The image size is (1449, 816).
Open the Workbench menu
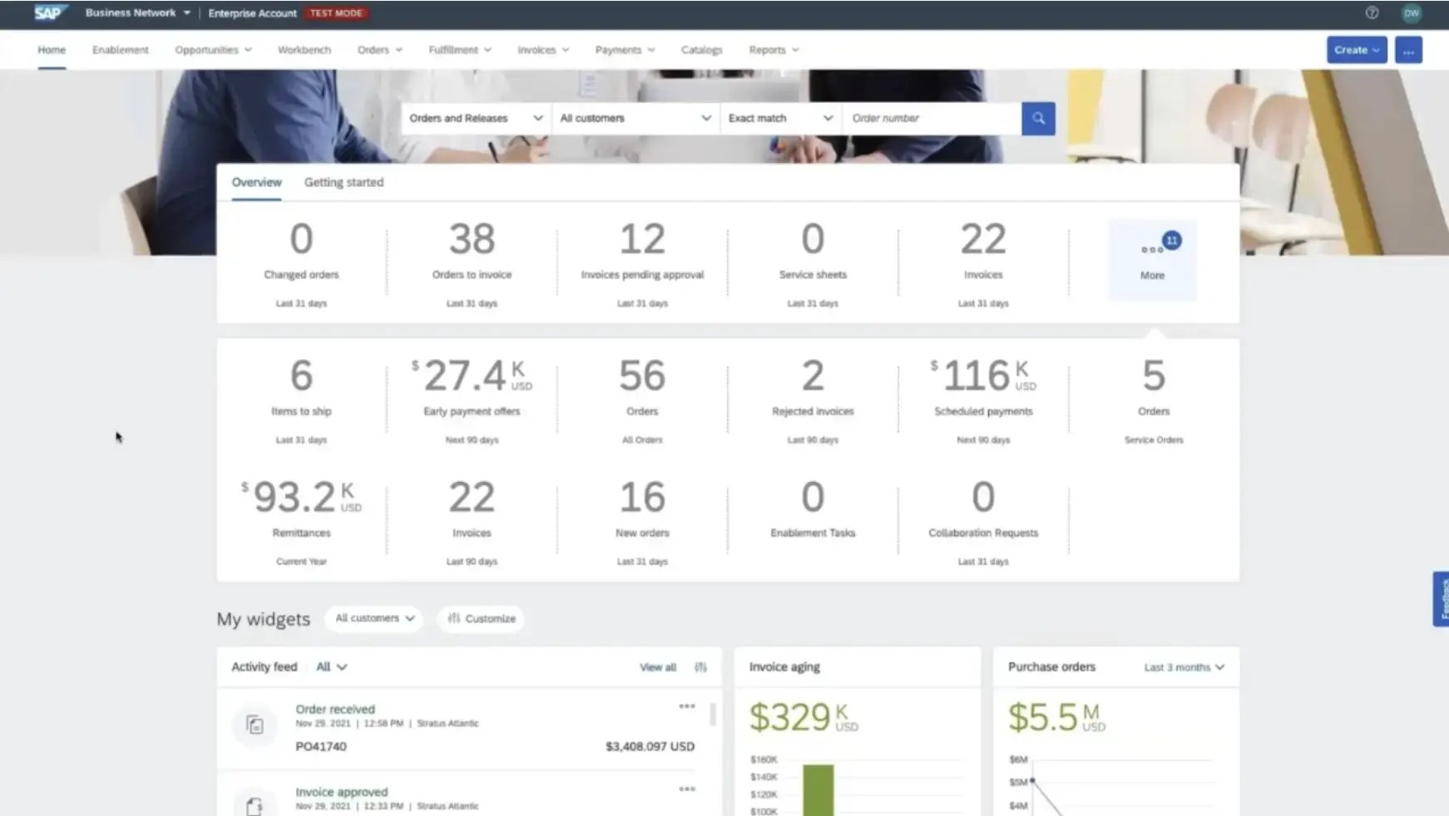pyautogui.click(x=304, y=50)
